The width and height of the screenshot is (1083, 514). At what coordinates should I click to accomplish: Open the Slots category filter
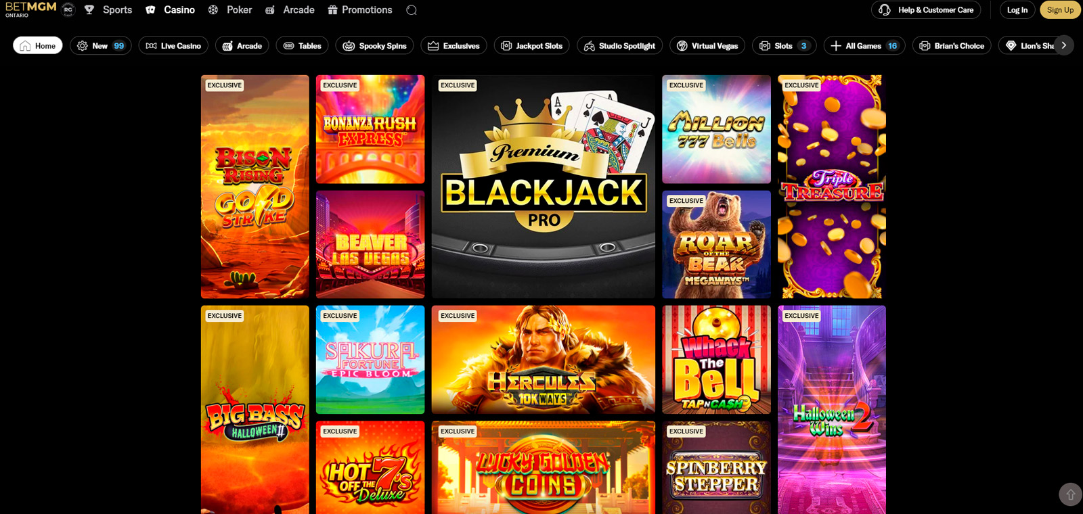(784, 45)
